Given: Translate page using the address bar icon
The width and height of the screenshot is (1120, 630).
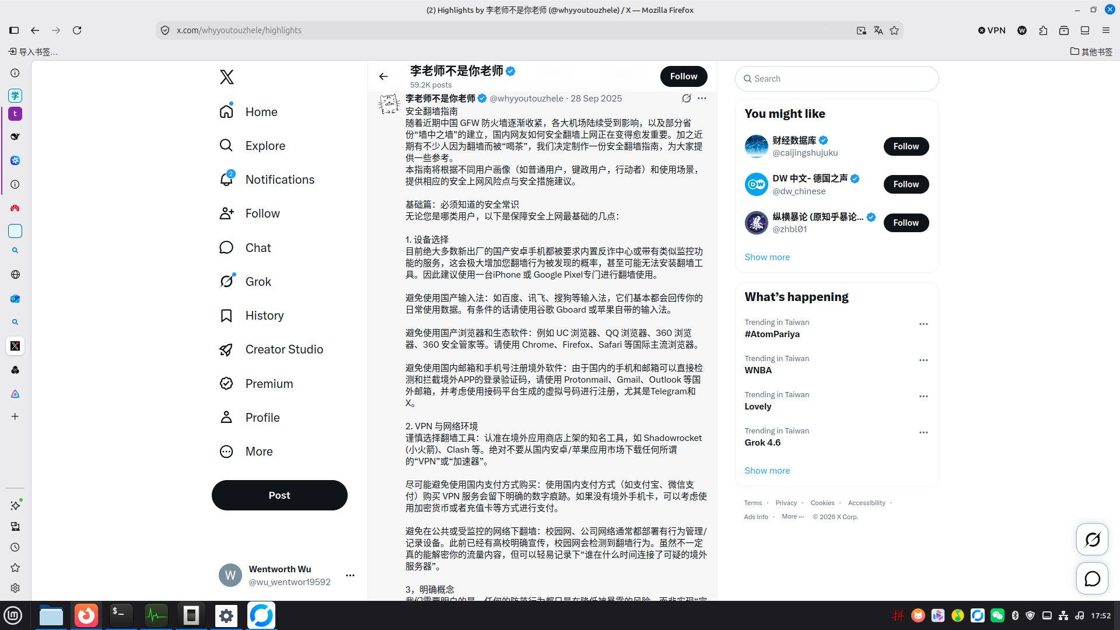Looking at the screenshot, I should pos(878,30).
